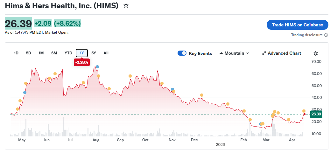
Task: Click the Oct x-axis label
Action: point(145,140)
